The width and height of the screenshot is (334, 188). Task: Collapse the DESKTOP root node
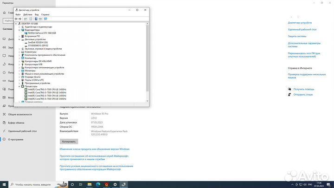coord(16,24)
